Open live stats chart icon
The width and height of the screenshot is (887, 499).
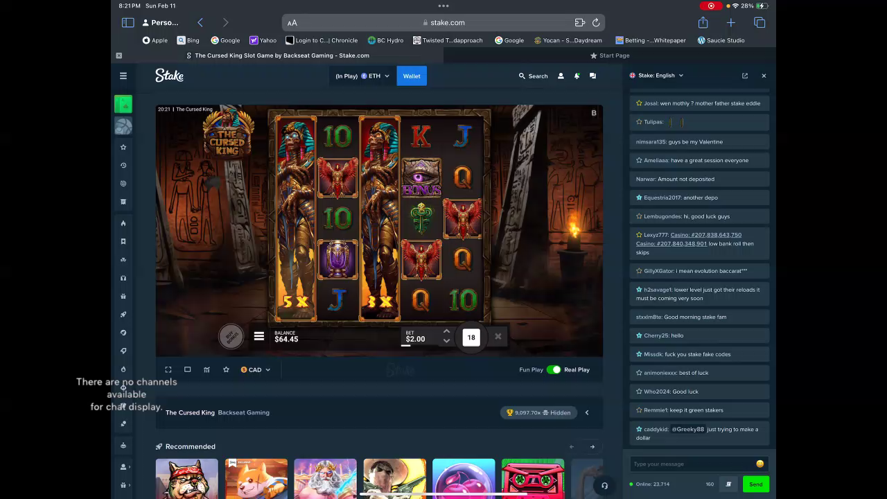coord(207,369)
